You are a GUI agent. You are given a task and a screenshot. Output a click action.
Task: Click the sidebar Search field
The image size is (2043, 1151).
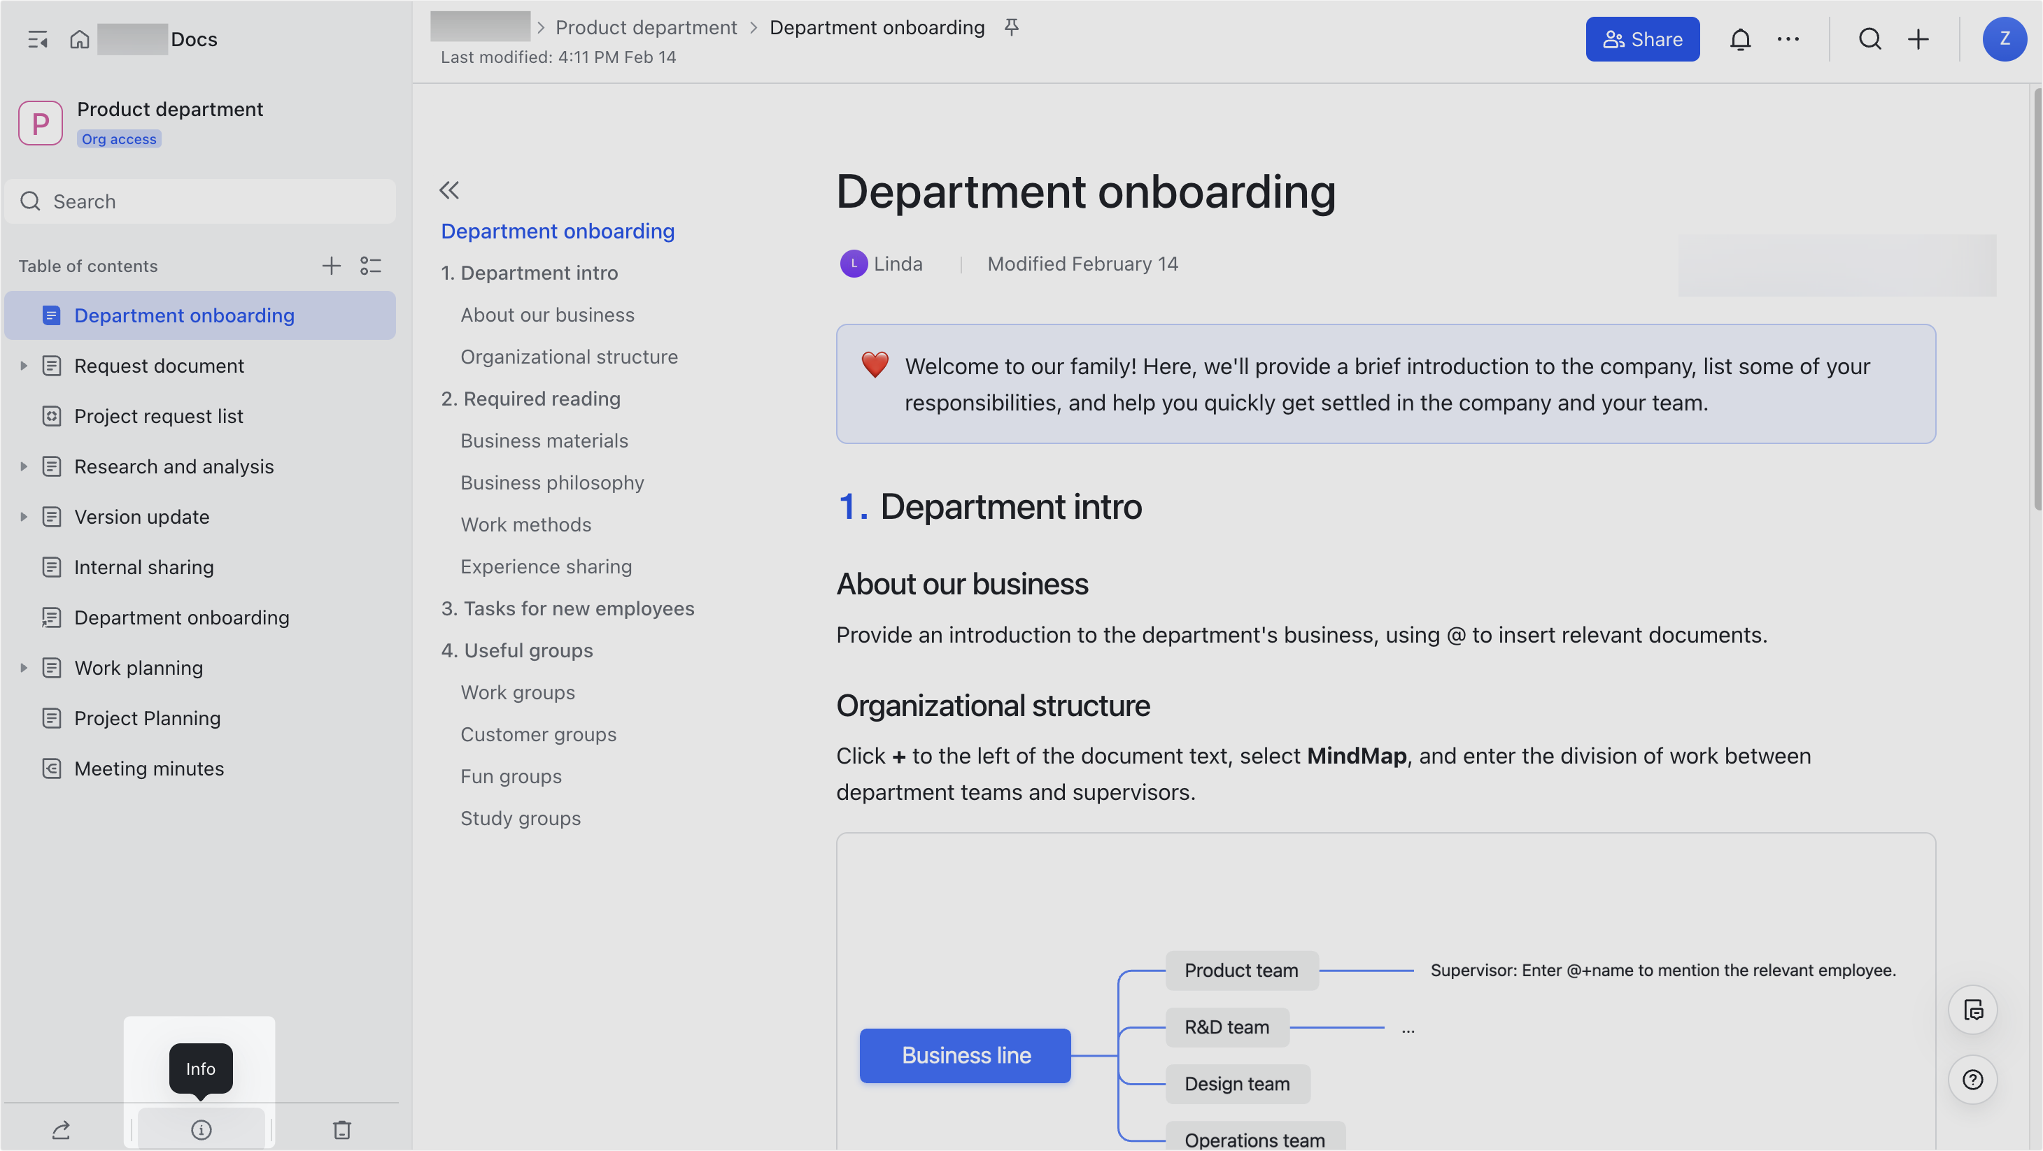pyautogui.click(x=201, y=201)
